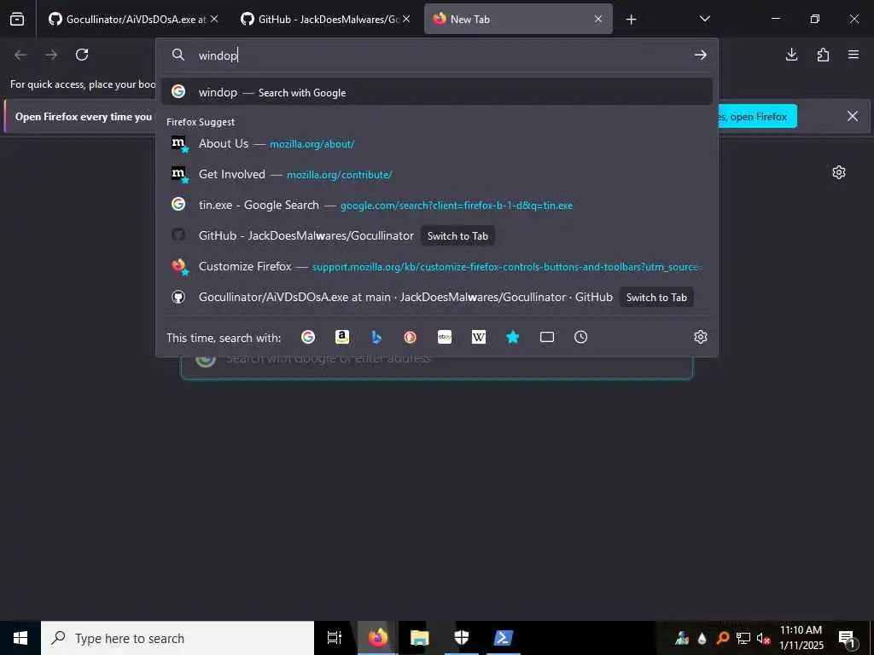Select the New Tab tab
Viewport: 874px width, 655px height.
pos(518,19)
